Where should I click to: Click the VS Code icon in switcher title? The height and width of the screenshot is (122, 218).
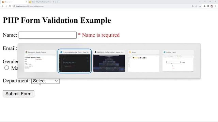[61, 52]
